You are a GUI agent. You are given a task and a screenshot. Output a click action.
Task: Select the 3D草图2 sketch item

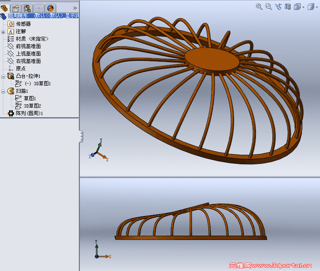tap(32, 106)
